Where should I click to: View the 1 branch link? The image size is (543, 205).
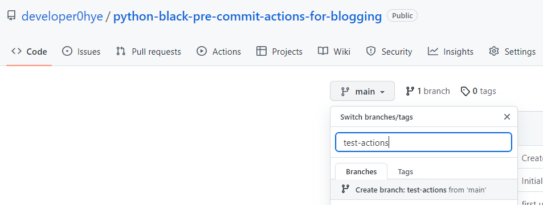point(428,91)
